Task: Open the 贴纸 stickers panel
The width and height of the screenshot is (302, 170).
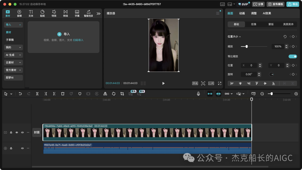Action: (x=42, y=13)
